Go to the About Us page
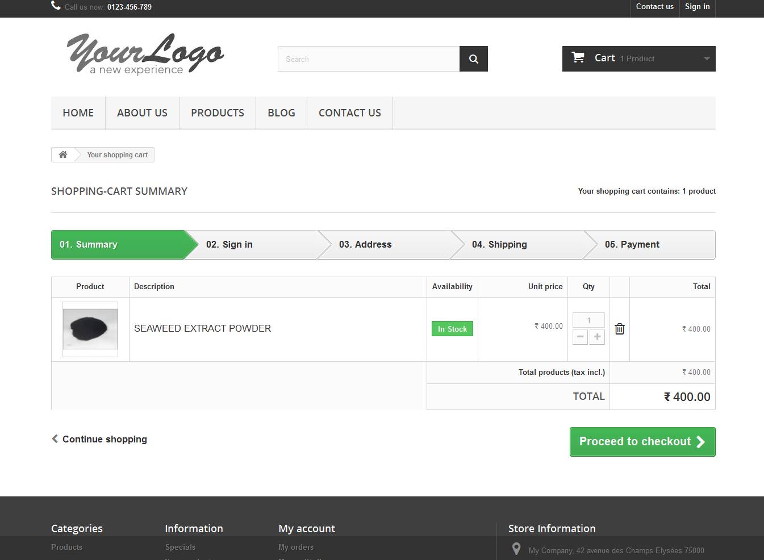The image size is (764, 560). coord(142,113)
